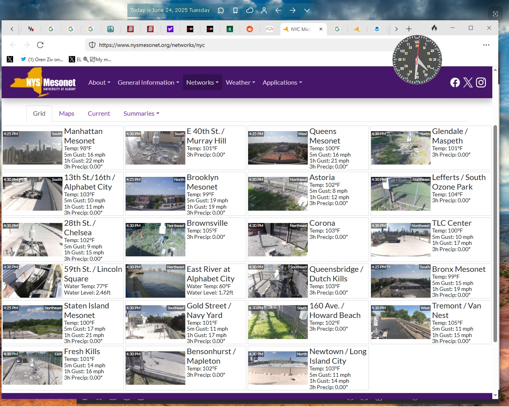Open the Facebook icon in the header

(455, 82)
